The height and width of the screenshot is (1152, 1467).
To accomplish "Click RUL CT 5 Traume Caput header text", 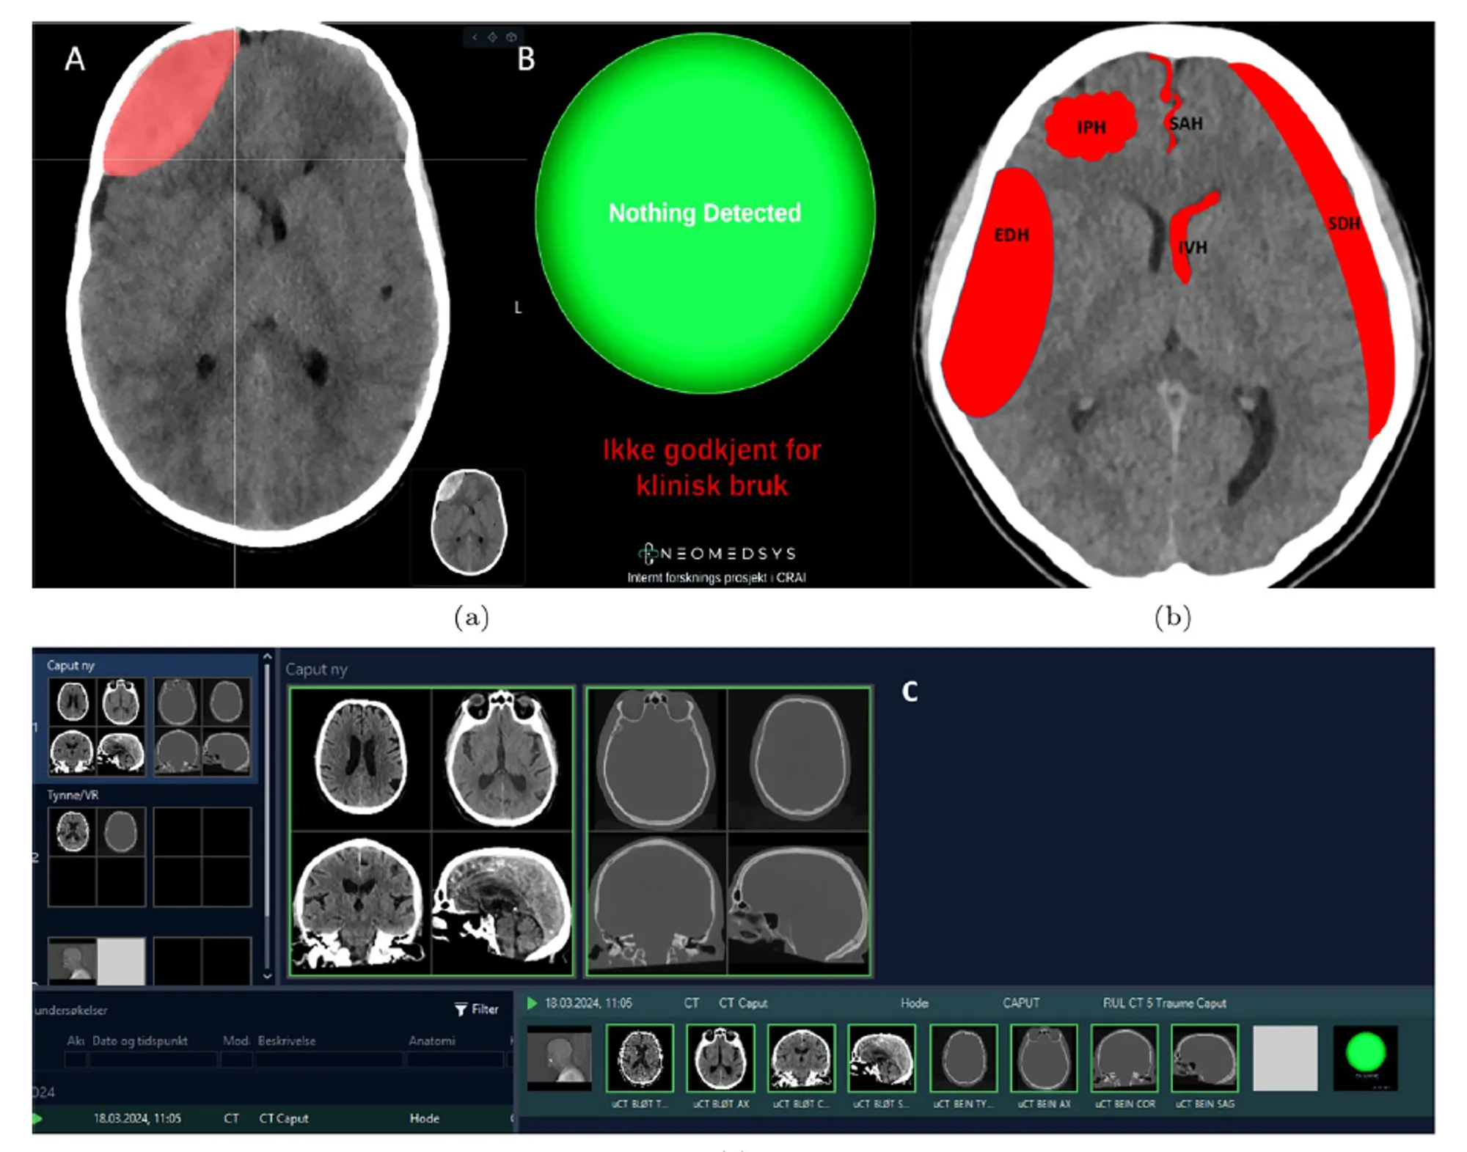I will click(1164, 1003).
